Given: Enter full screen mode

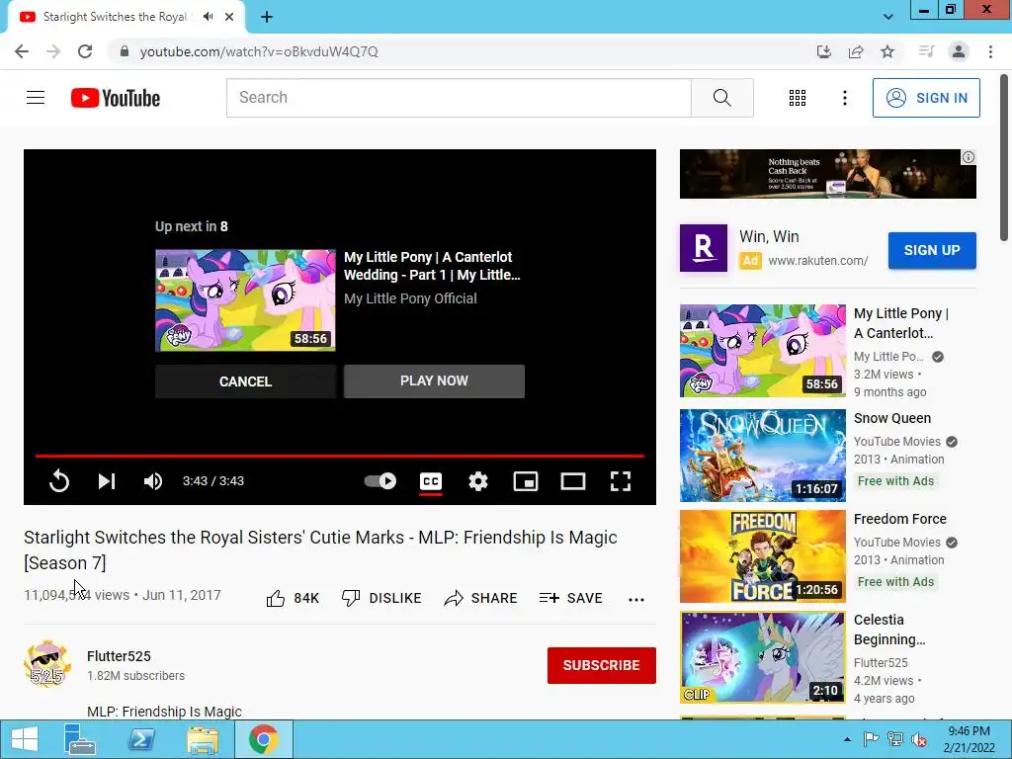Looking at the screenshot, I should pyautogui.click(x=621, y=481).
